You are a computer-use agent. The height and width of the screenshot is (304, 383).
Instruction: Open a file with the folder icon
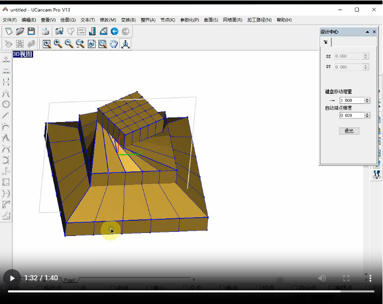click(20, 31)
